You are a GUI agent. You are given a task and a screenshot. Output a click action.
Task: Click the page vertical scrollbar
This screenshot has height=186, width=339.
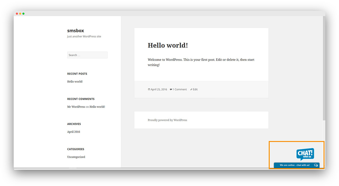[324, 68]
